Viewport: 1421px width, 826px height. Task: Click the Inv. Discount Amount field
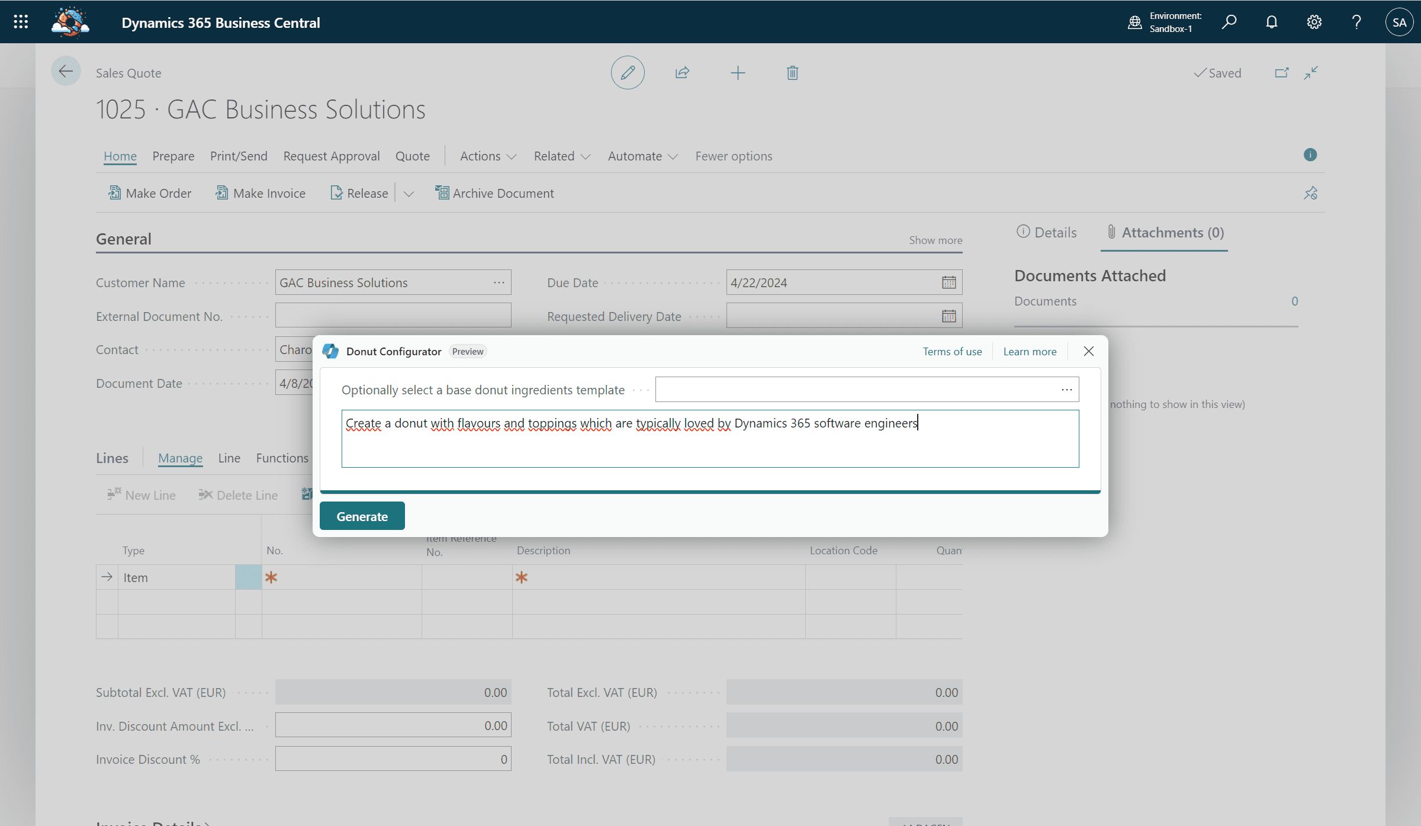point(393,725)
